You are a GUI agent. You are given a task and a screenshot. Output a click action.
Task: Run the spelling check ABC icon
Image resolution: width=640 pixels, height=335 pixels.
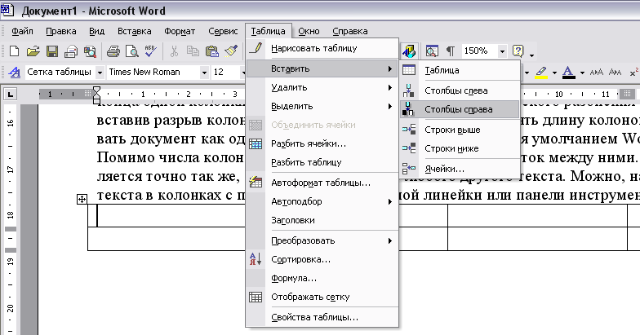click(150, 51)
